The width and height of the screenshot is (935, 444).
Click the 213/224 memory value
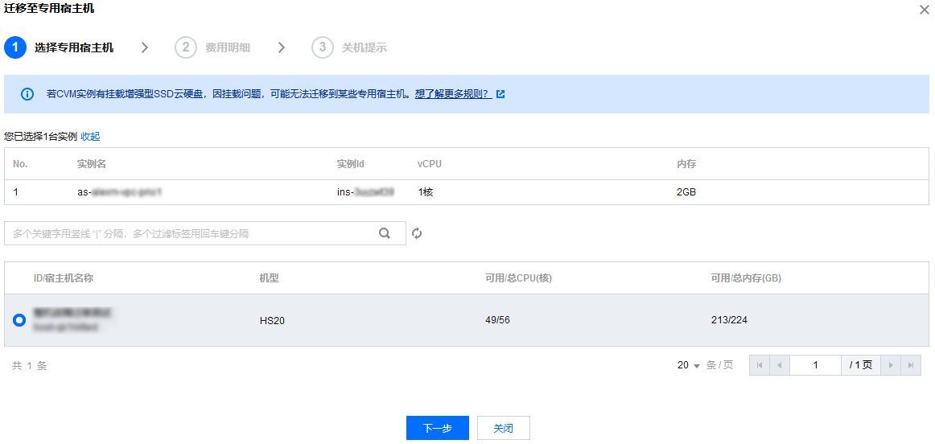tap(729, 321)
